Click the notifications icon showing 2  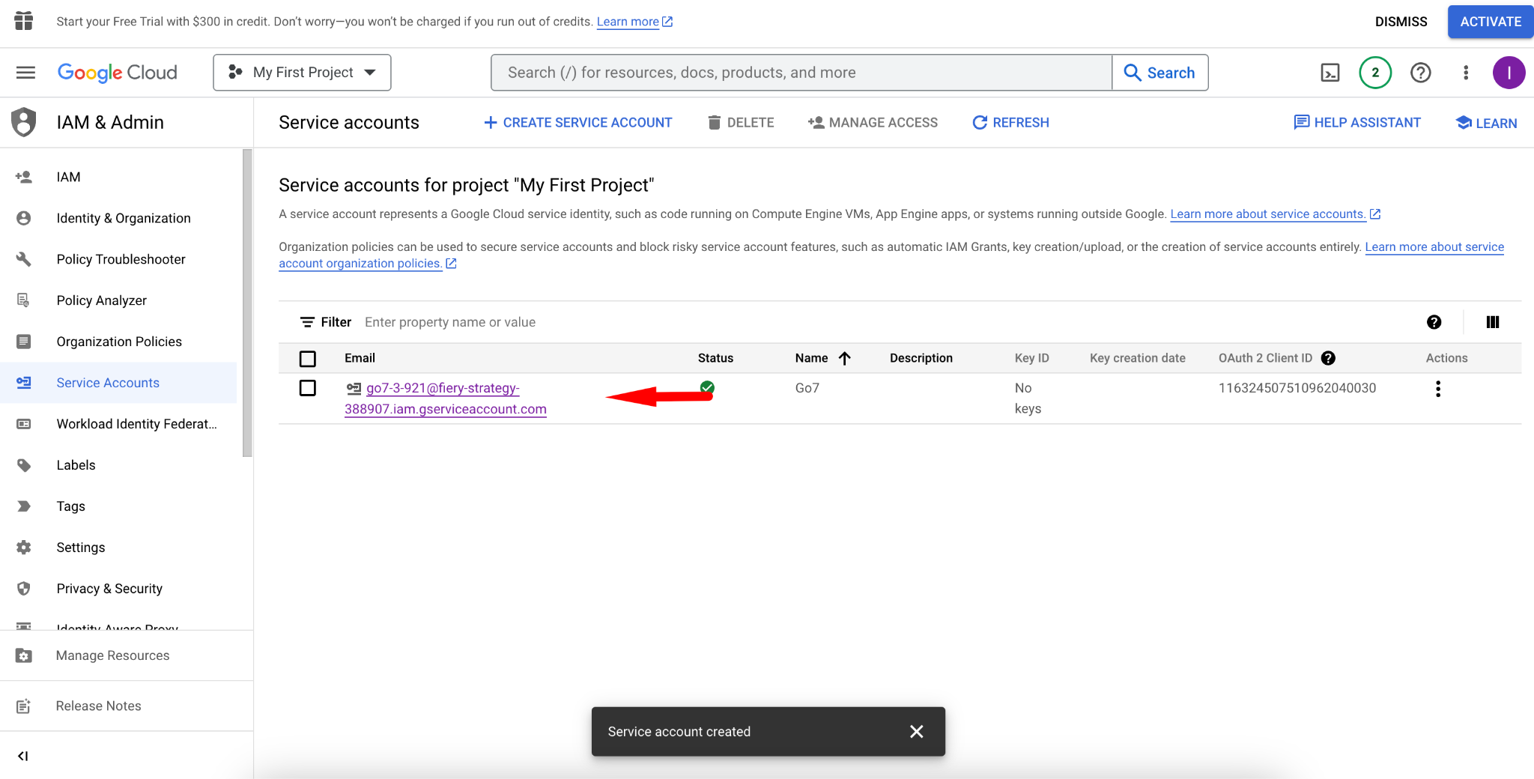(x=1374, y=72)
